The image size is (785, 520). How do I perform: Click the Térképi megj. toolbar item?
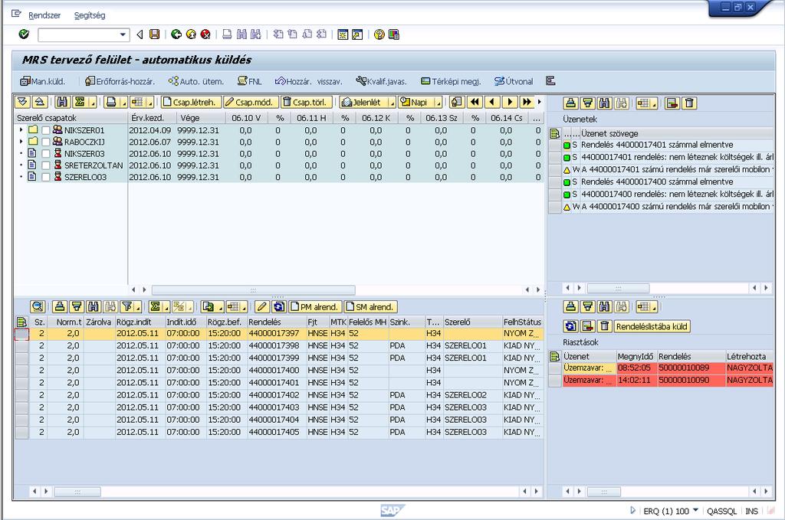coord(451,81)
